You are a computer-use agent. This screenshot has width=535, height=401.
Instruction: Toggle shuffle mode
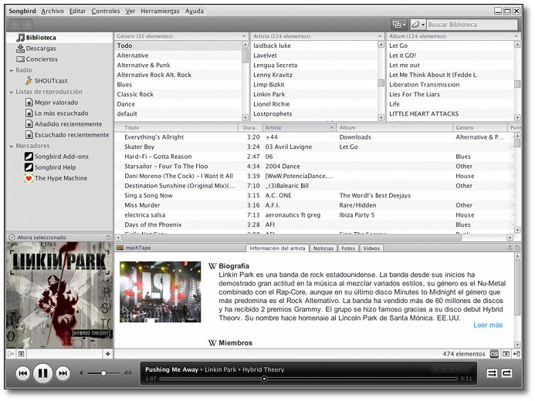492,373
